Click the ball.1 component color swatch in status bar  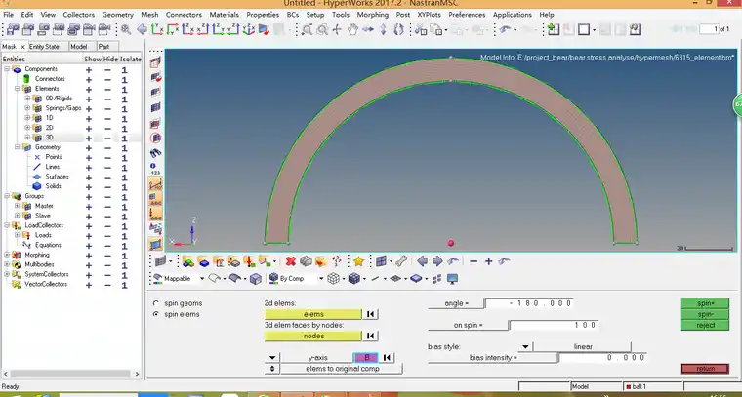[628, 387]
